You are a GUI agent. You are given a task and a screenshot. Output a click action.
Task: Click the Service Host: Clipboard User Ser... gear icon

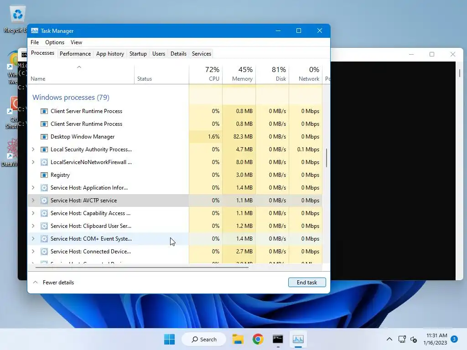tap(44, 226)
